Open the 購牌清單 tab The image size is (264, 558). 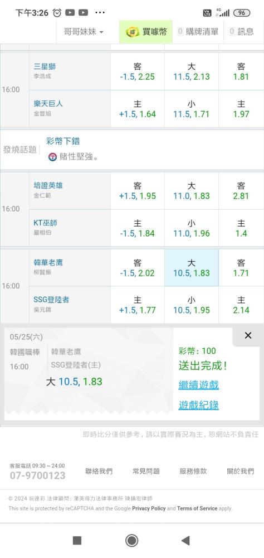[198, 32]
